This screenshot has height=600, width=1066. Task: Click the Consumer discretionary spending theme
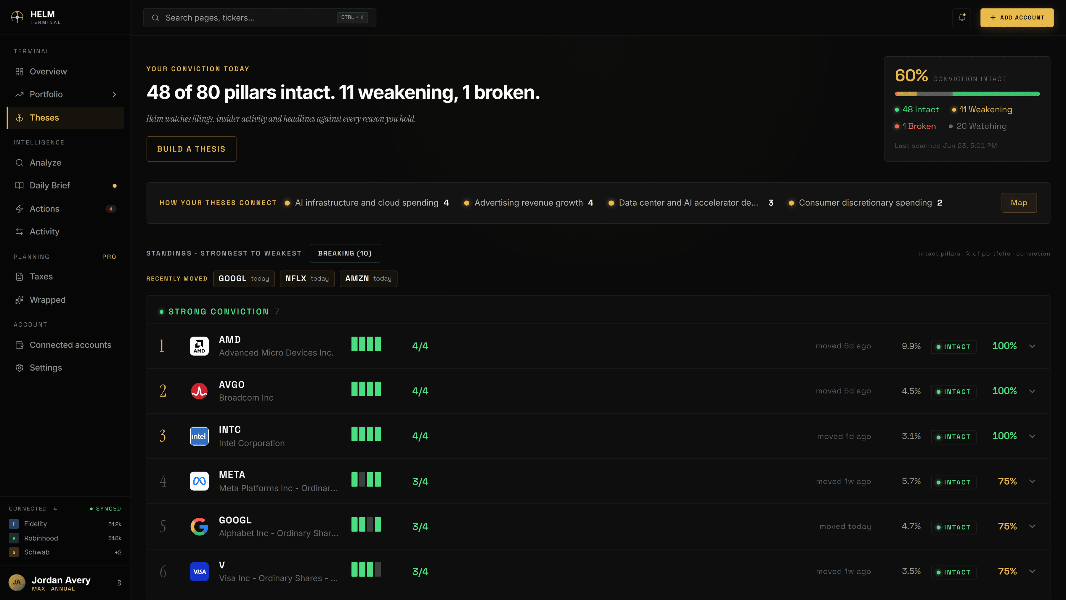pyautogui.click(x=865, y=203)
